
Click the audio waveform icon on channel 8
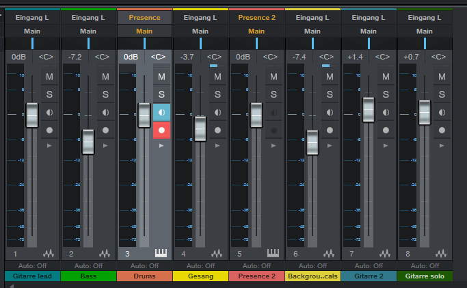click(x=441, y=254)
